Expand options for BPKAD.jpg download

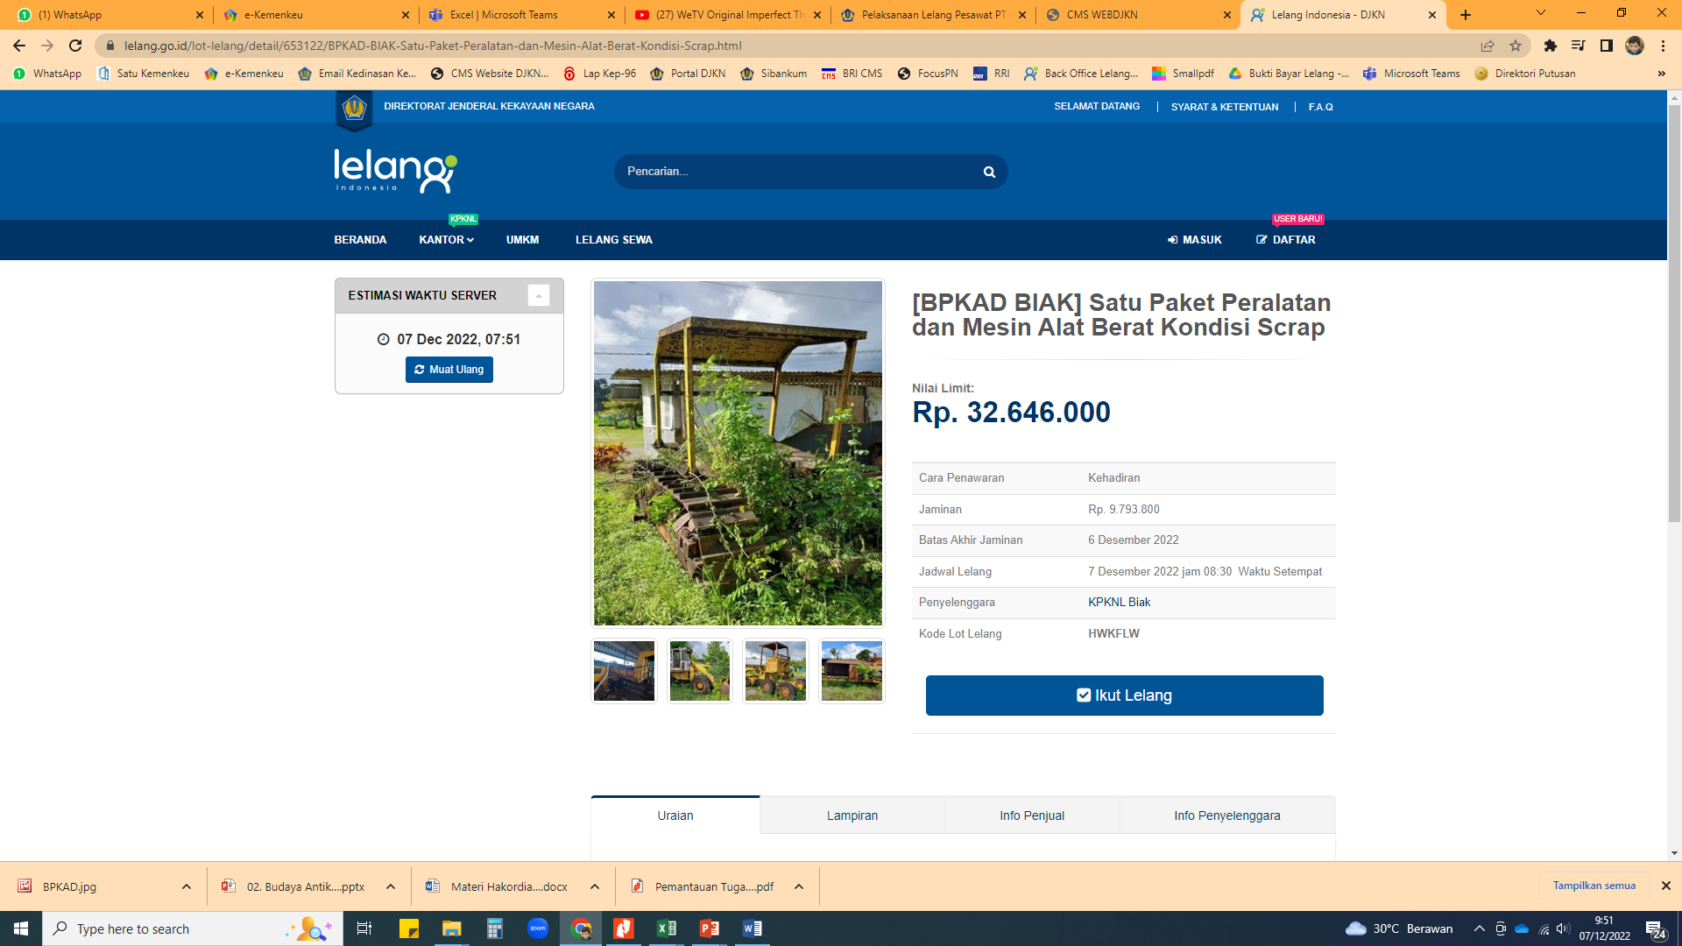click(187, 886)
